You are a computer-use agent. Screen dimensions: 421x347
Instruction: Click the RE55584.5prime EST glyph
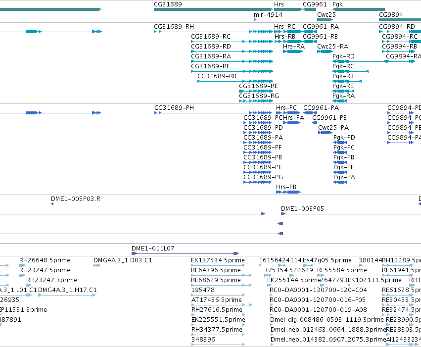coord(321,276)
